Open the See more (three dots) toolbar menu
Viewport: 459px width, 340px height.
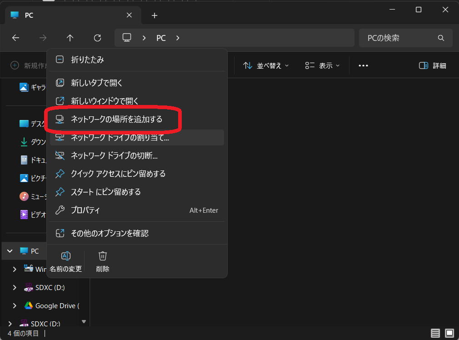click(x=363, y=65)
